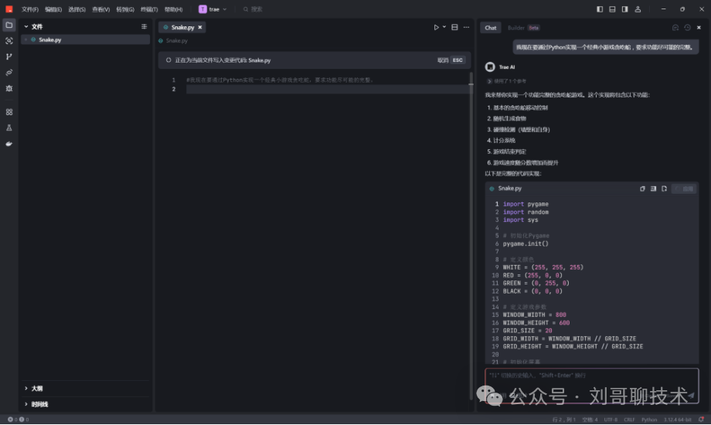This screenshot has height=425, width=711.
Task: Open the 文件(F) menu
Action: [x=30, y=9]
